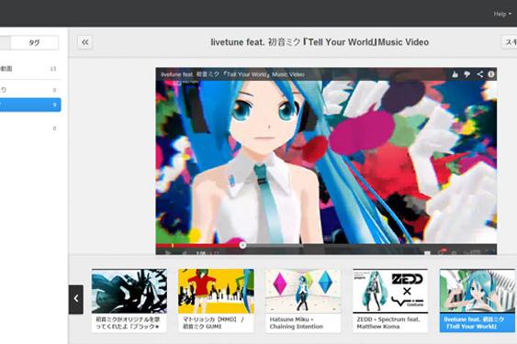Click the thumbs-down dislike icon in the player
The image size is (517, 344).
click(x=467, y=74)
